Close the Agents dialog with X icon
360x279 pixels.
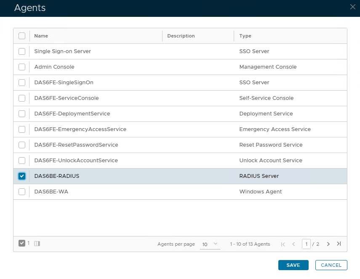tap(352, 6)
